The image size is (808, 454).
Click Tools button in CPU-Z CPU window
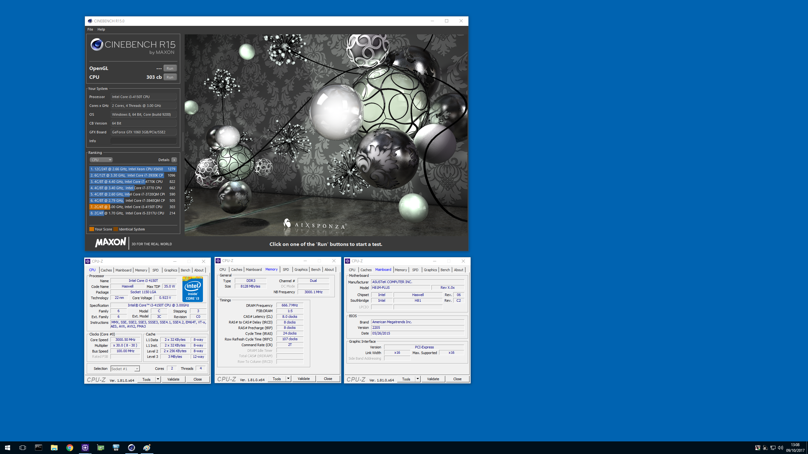(x=146, y=379)
